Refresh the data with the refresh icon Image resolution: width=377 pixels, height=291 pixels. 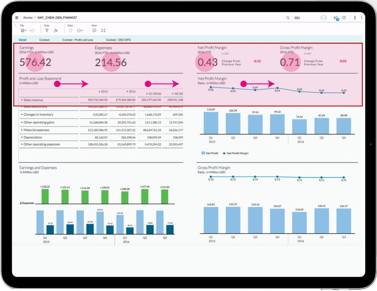pos(70,31)
